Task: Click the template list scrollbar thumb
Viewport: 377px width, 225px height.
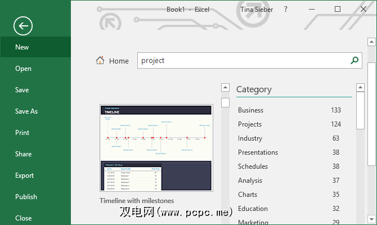Action: pos(225,102)
